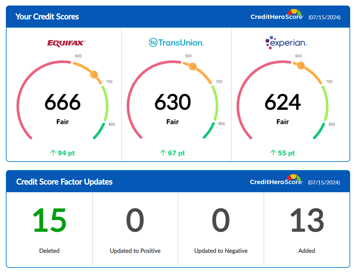This screenshot has width=358, height=273.
Task: Click the green up arrow beside 67 pt
Action: click(163, 152)
